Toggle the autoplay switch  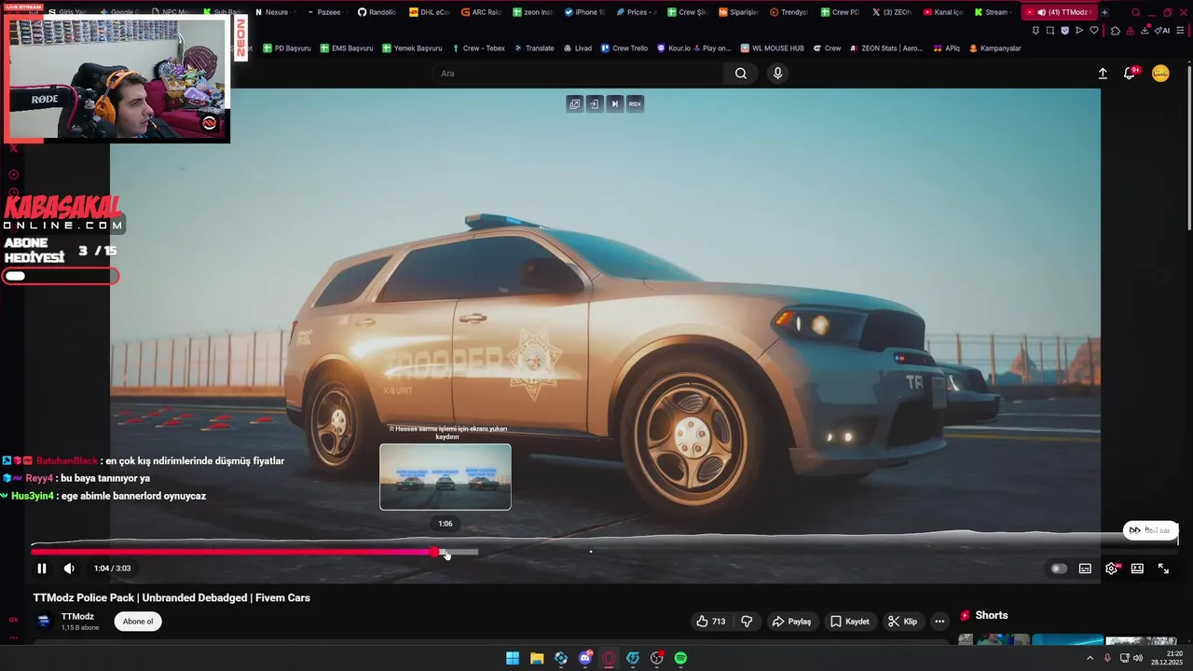coord(1059,568)
